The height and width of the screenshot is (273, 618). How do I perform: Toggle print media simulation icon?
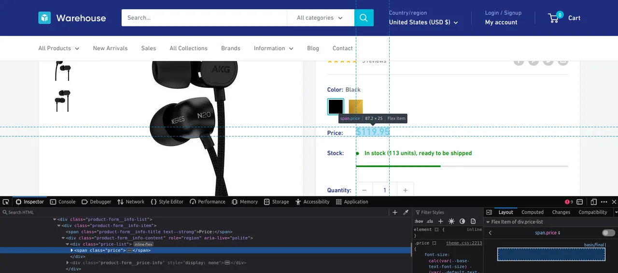point(473,221)
